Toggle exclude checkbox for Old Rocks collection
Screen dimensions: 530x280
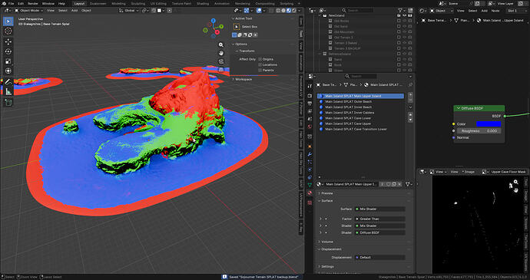[399, 21]
